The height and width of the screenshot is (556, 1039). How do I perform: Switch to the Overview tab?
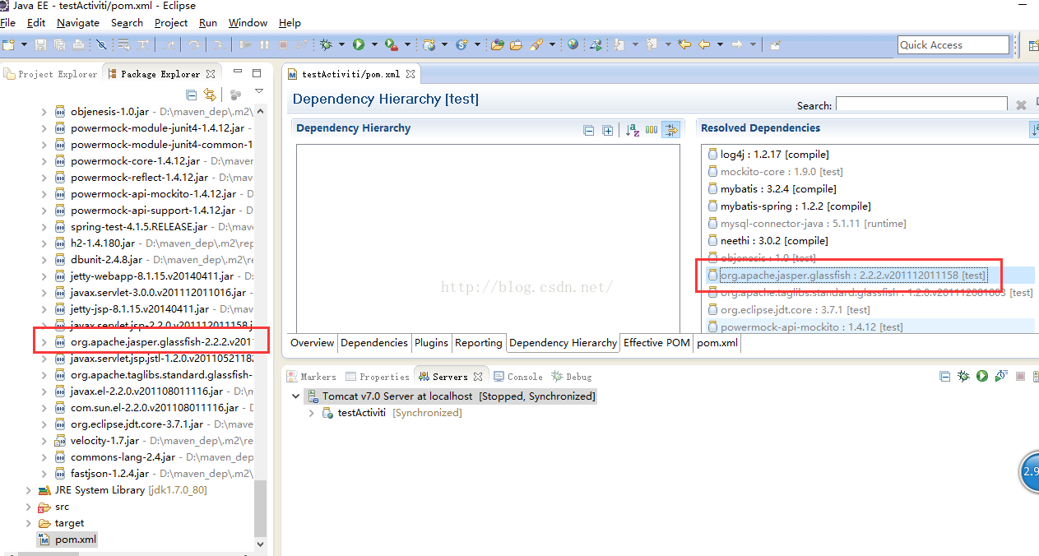coord(313,343)
